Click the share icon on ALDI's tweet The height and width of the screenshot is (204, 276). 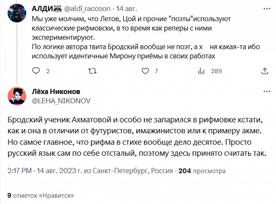(265, 71)
